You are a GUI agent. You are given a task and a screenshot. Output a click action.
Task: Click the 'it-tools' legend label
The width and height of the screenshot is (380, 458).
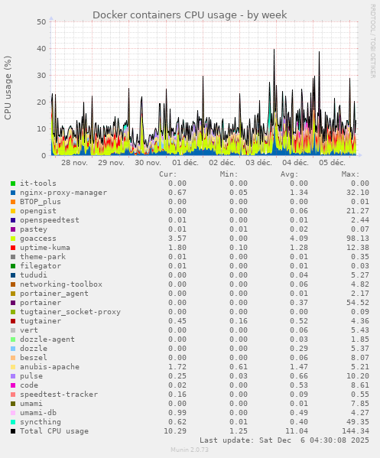38,184
